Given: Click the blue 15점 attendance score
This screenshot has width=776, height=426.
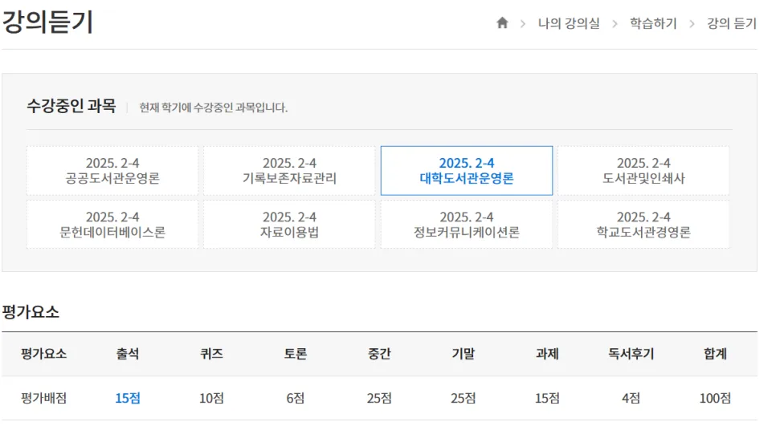Looking at the screenshot, I should pyautogui.click(x=128, y=398).
